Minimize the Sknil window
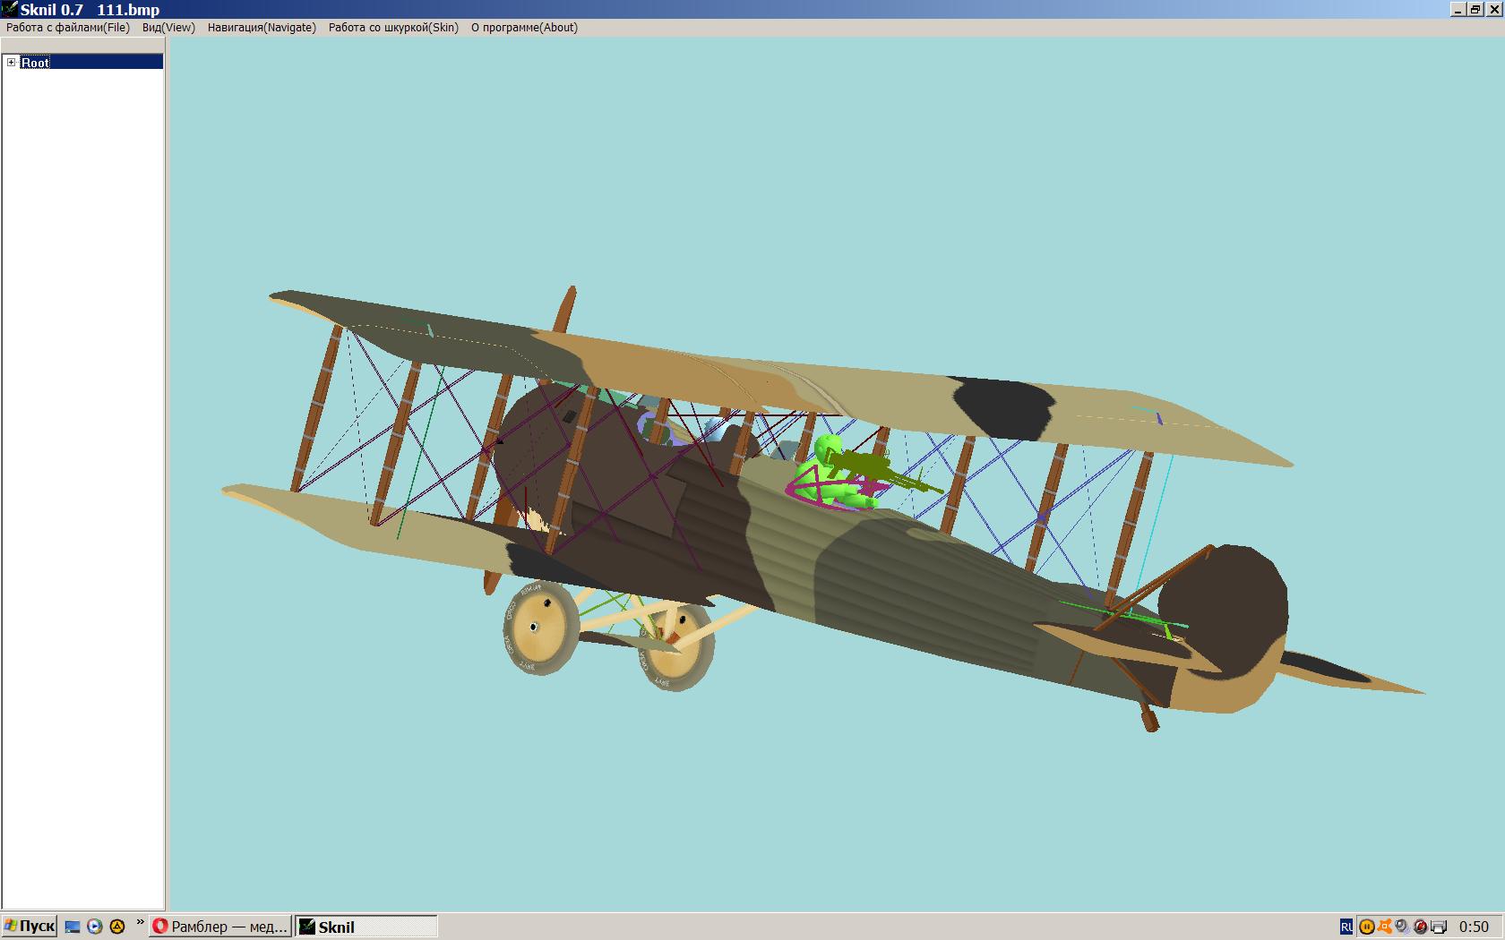Screen dimensions: 1505x940 coord(1458,10)
